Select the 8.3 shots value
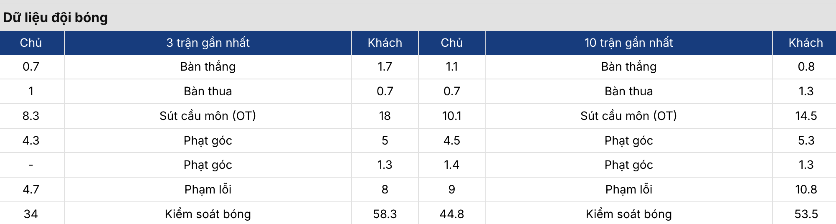The image size is (836, 224). 31,116
